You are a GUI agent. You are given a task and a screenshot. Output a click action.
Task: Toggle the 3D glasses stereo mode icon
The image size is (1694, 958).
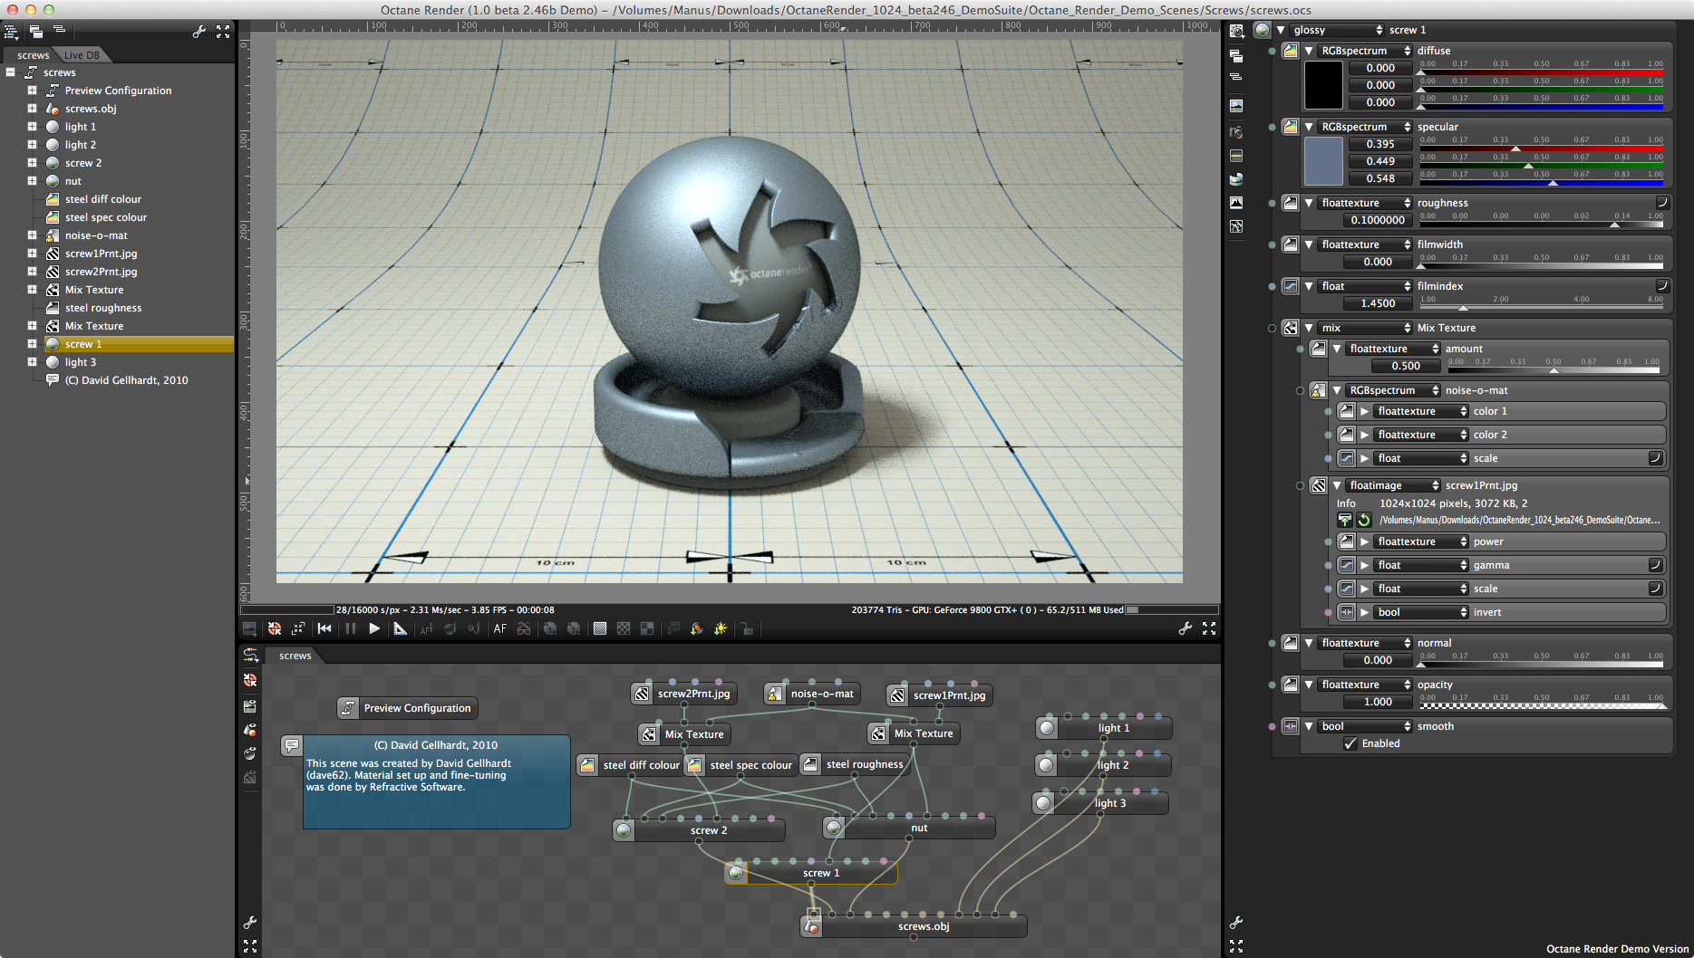tap(524, 628)
